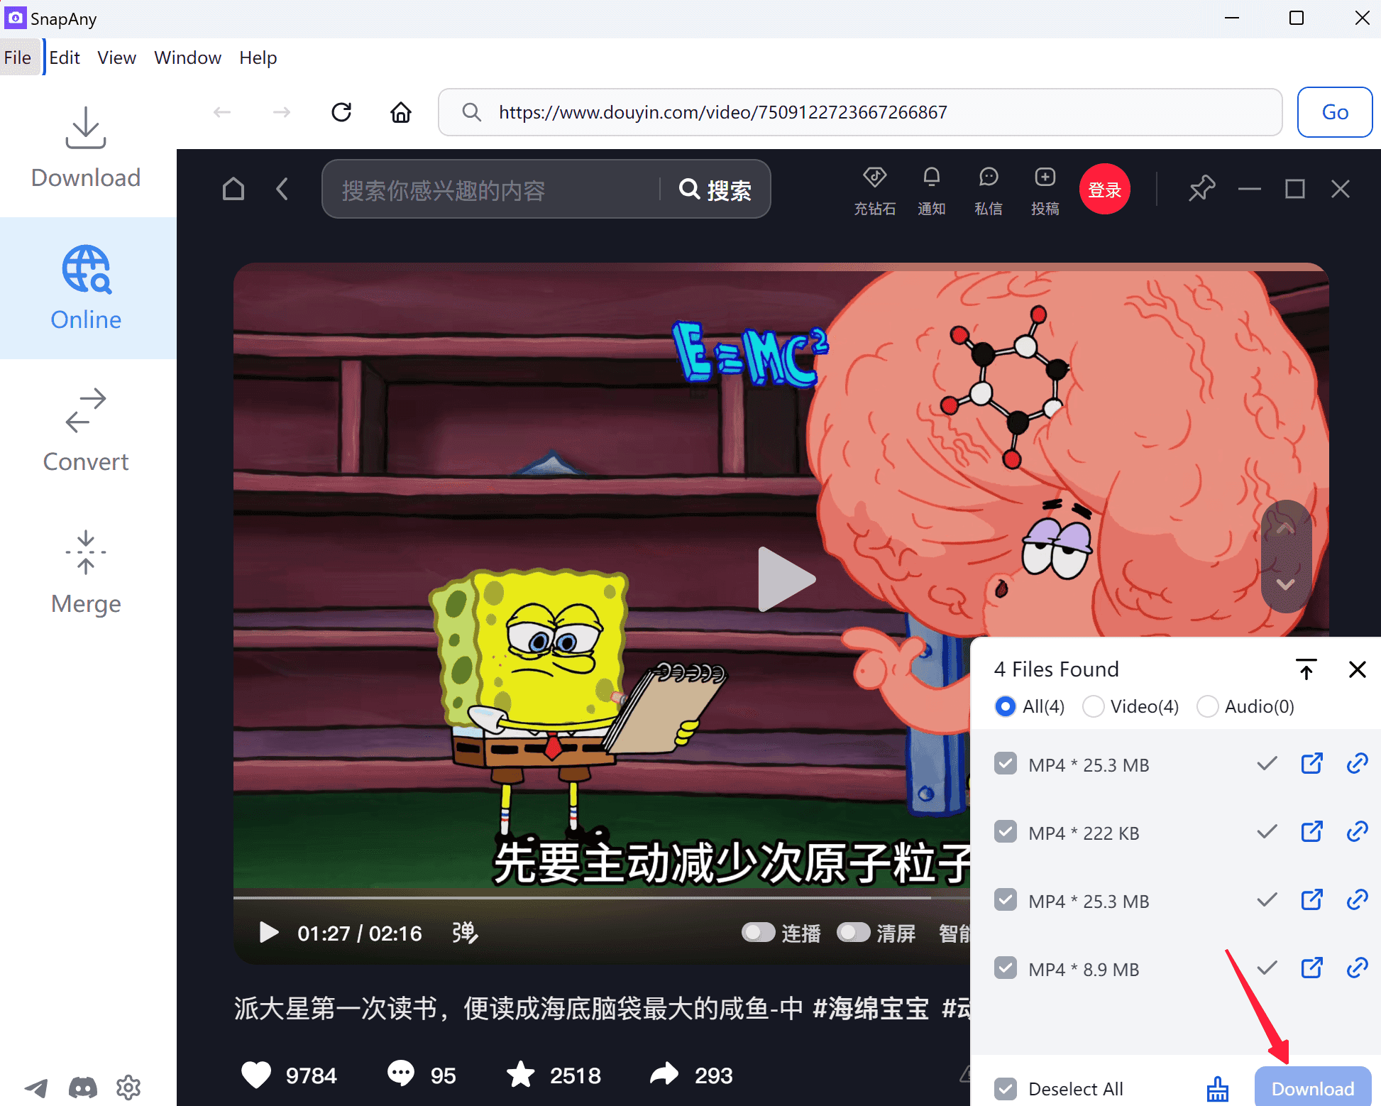Image resolution: width=1381 pixels, height=1106 pixels.
Task: Go to previous video with up chevron
Action: point(1285,529)
